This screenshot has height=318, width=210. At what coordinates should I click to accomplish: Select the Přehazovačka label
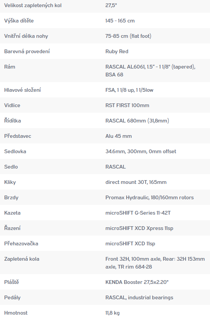pos(21,243)
